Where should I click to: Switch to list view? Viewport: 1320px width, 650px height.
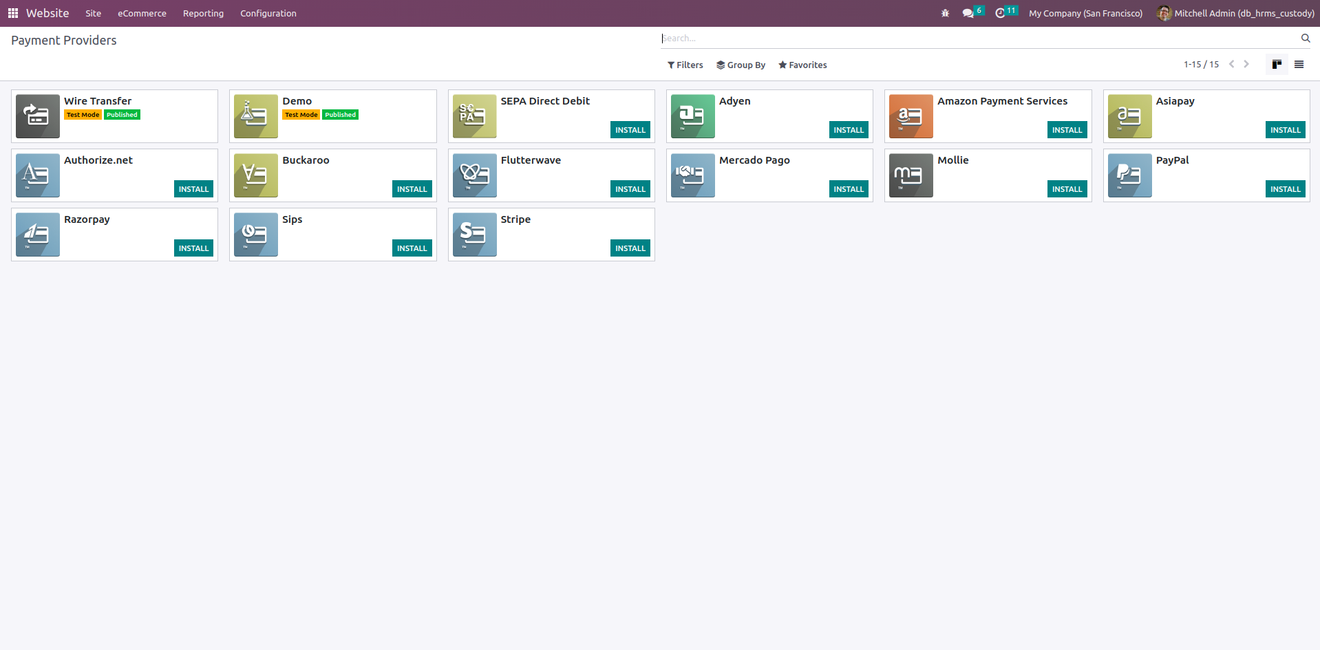point(1299,65)
